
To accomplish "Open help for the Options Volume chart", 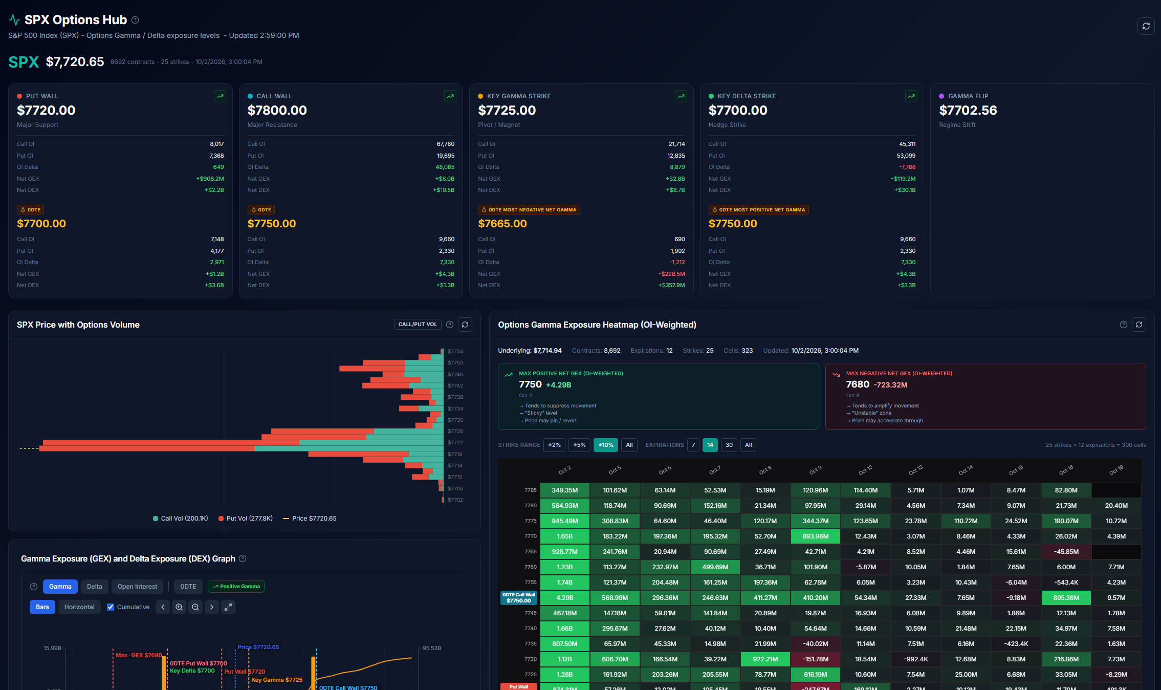I will click(450, 325).
